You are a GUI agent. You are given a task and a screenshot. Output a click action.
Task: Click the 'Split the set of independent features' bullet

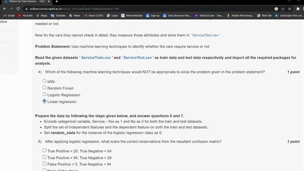click(x=126, y=127)
